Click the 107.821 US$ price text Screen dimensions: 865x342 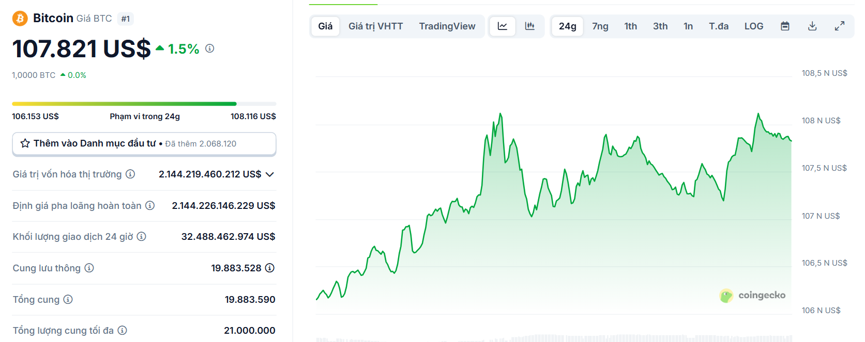(x=82, y=49)
